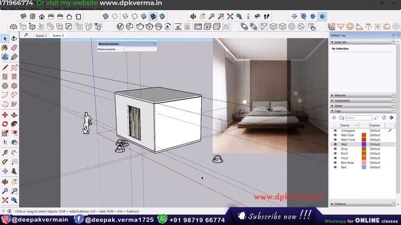This screenshot has width=401, height=225.
Task: Hide the Floor tag
Action: click(335, 158)
